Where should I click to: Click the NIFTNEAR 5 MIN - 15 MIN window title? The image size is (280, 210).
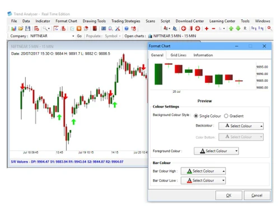[32, 46]
